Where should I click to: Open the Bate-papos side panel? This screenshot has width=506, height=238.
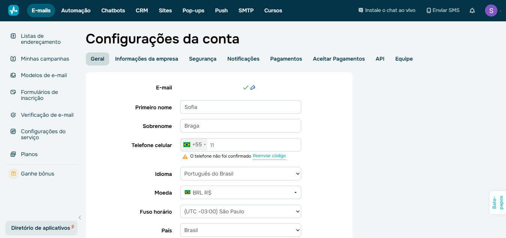click(498, 202)
